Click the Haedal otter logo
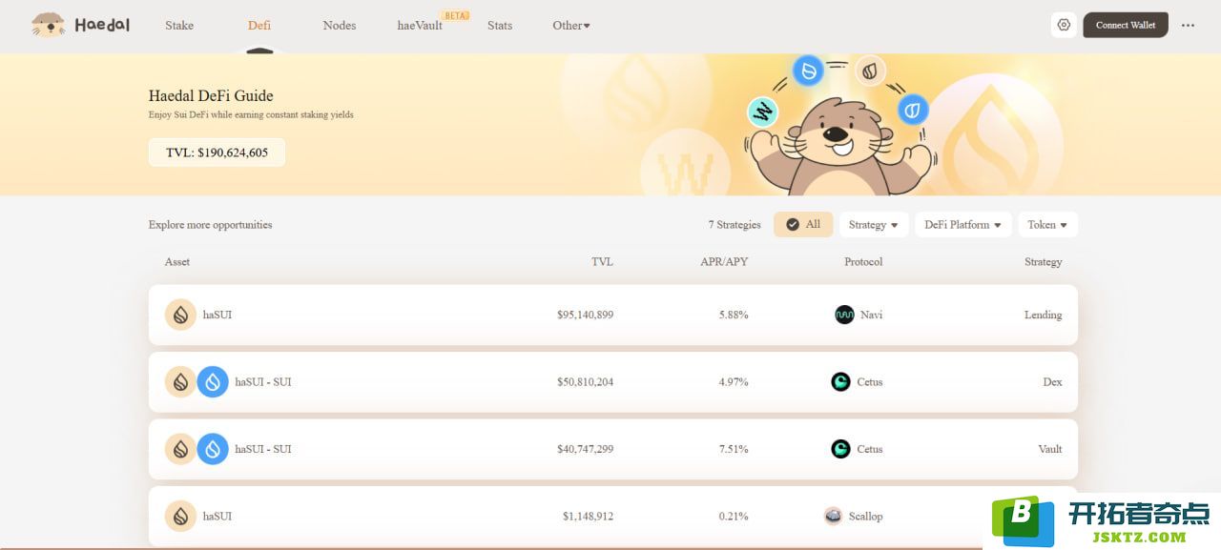 click(81, 25)
